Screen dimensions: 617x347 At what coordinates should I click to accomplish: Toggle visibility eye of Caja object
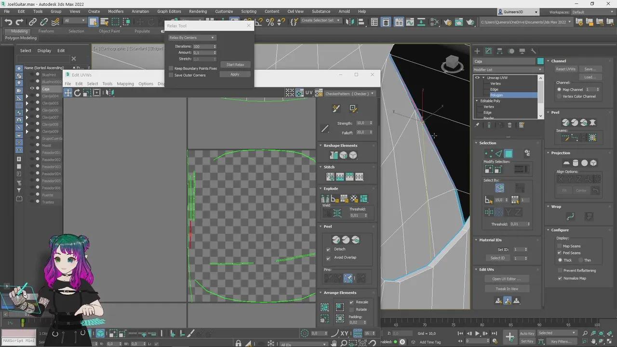32,89
